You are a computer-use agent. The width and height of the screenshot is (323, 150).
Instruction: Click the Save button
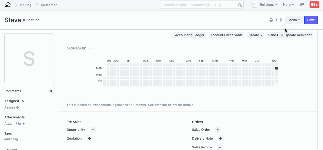pos(311,20)
